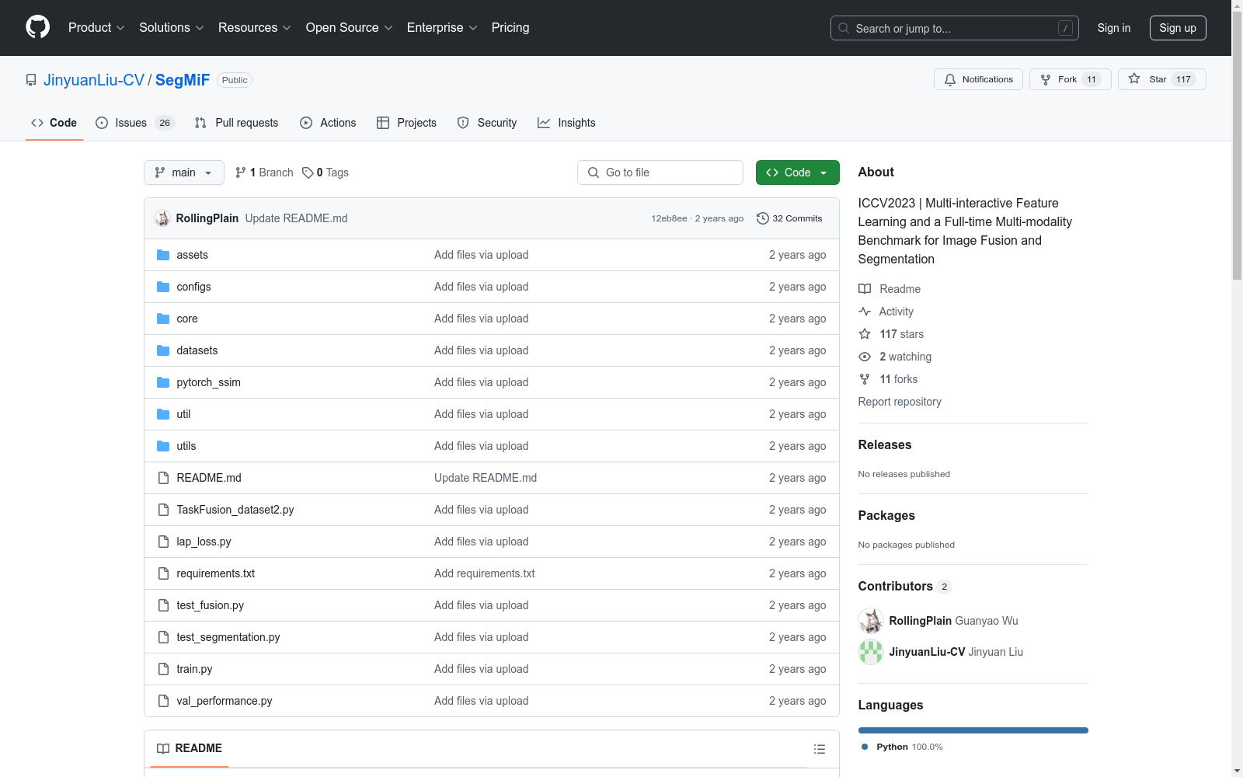Switch to the Pull requests tab

pyautogui.click(x=236, y=123)
